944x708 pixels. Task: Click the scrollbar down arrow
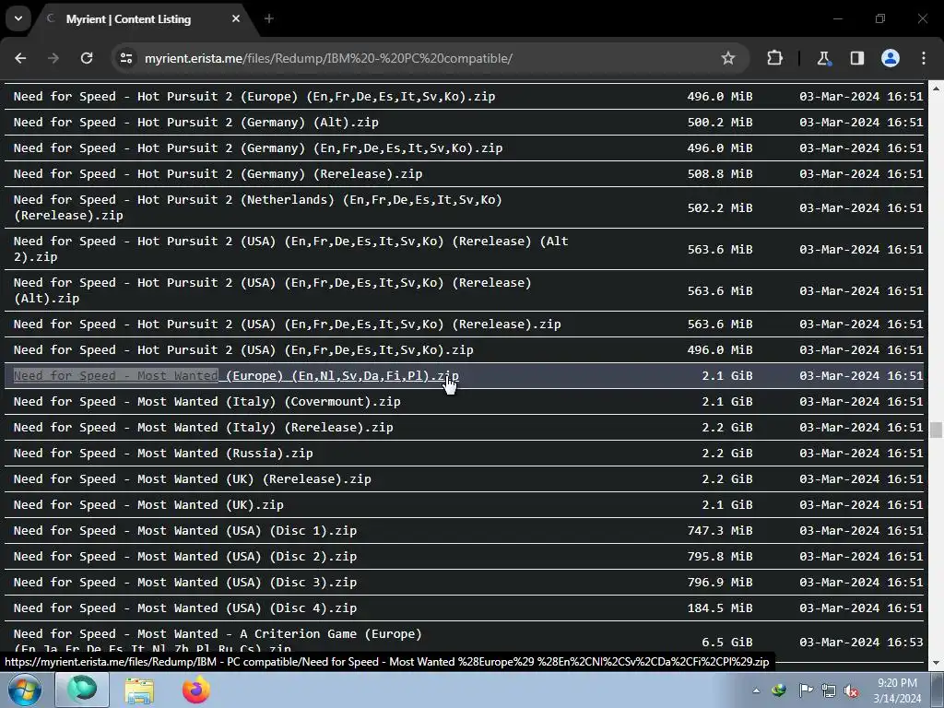[936, 663]
